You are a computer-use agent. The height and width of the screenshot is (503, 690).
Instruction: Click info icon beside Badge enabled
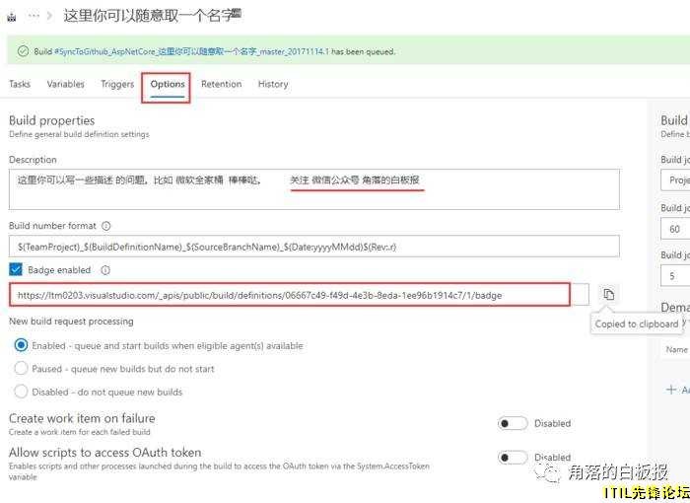click(x=105, y=270)
